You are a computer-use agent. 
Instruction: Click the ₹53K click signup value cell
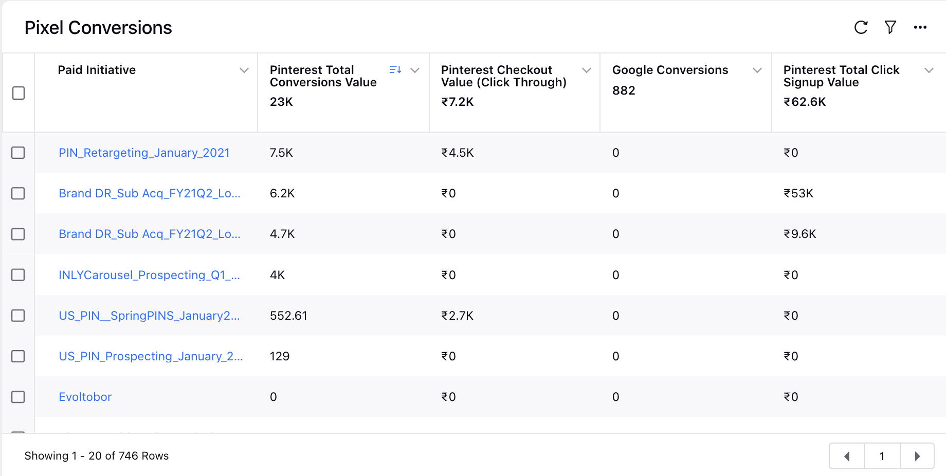tap(798, 193)
